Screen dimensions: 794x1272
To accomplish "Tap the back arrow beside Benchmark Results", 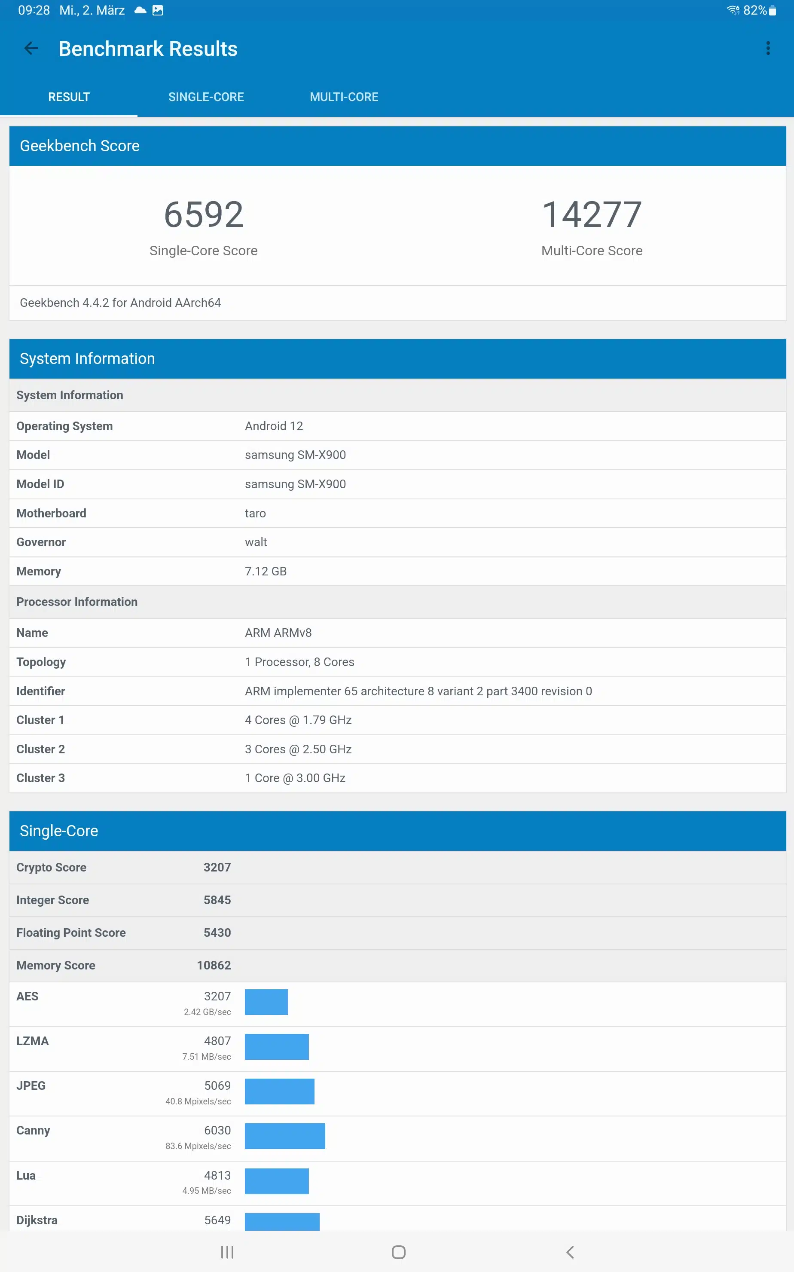I will [31, 49].
